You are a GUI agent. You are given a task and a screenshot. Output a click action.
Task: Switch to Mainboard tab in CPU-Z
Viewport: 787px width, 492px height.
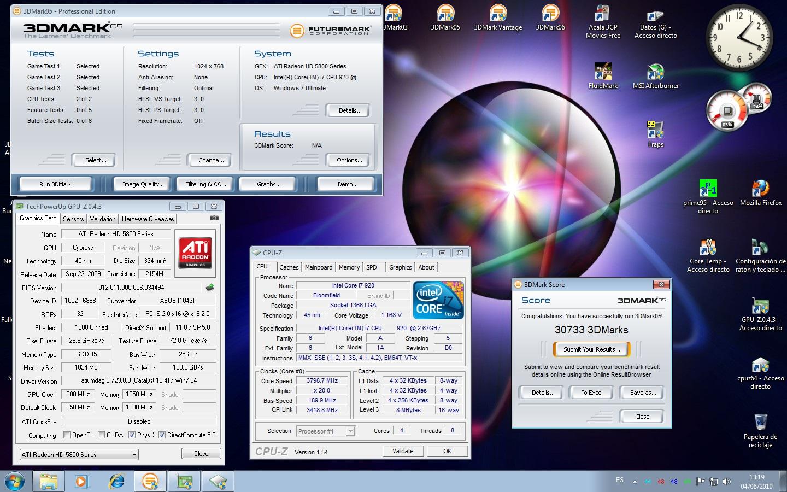(319, 267)
